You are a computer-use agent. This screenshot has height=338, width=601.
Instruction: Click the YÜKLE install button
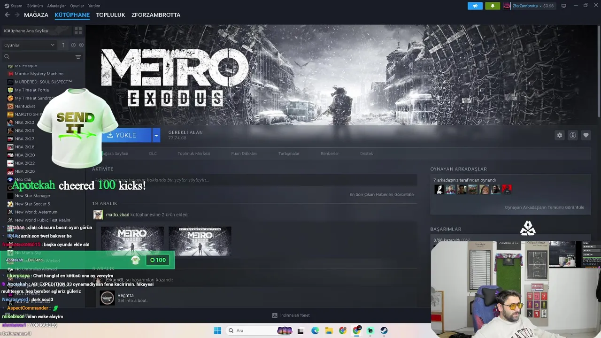click(126, 135)
